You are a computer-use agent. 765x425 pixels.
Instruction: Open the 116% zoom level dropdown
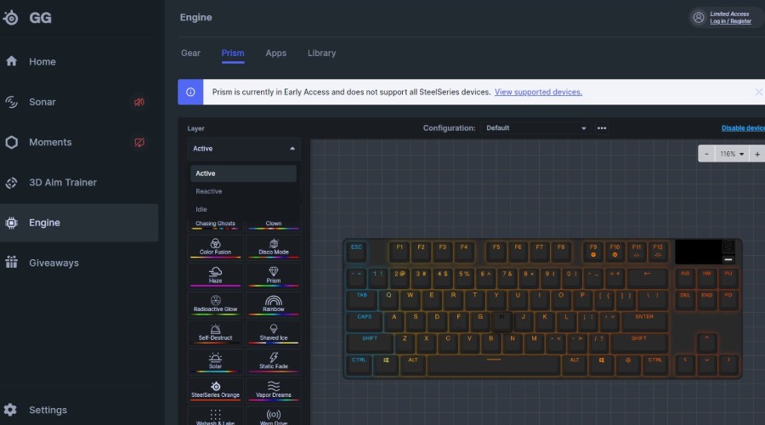pos(731,154)
